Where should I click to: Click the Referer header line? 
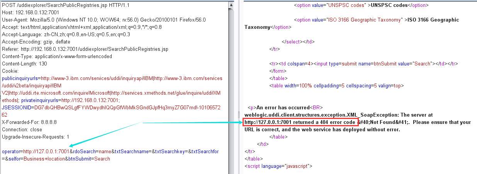coord(85,49)
